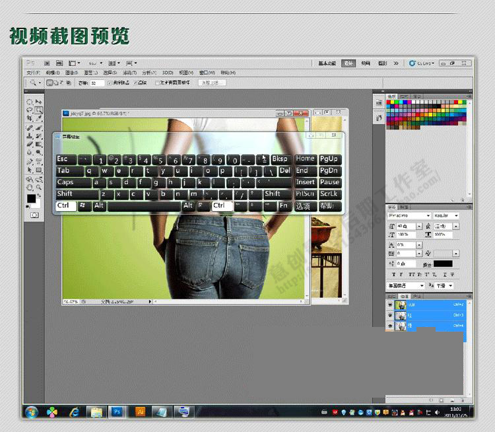Open the font style Regular dropdown
495x432 pixels.
[x=445, y=215]
